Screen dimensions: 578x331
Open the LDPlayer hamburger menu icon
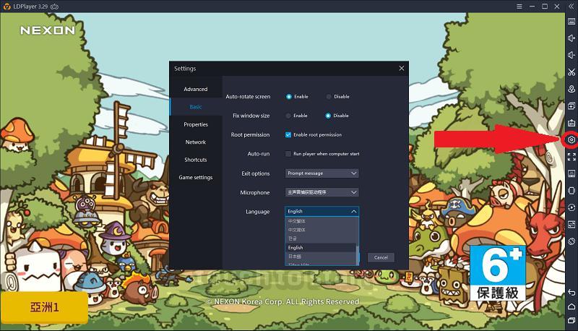519,7
